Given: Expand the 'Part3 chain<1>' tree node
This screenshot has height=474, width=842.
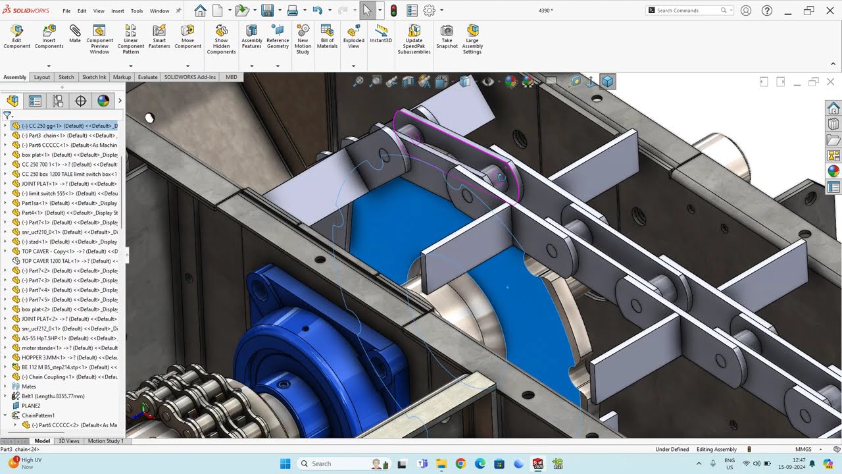Looking at the screenshot, I should pyautogui.click(x=5, y=136).
